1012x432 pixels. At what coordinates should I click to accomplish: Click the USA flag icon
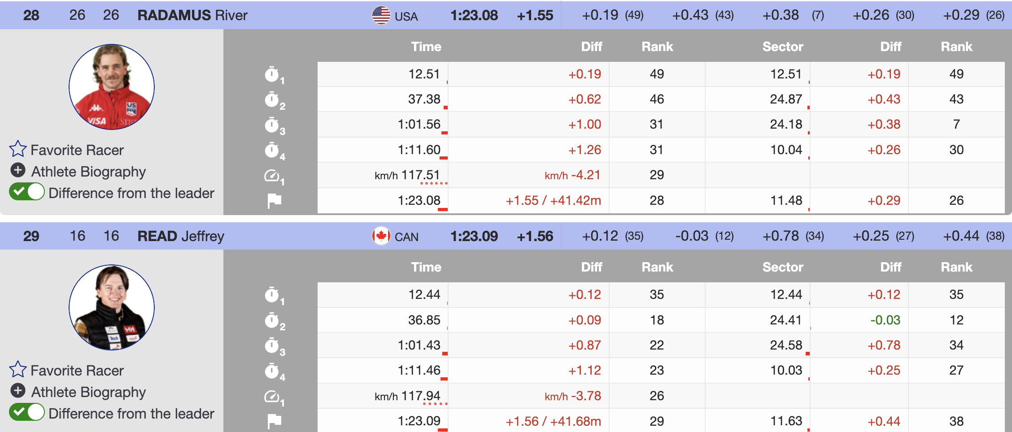coord(381,15)
